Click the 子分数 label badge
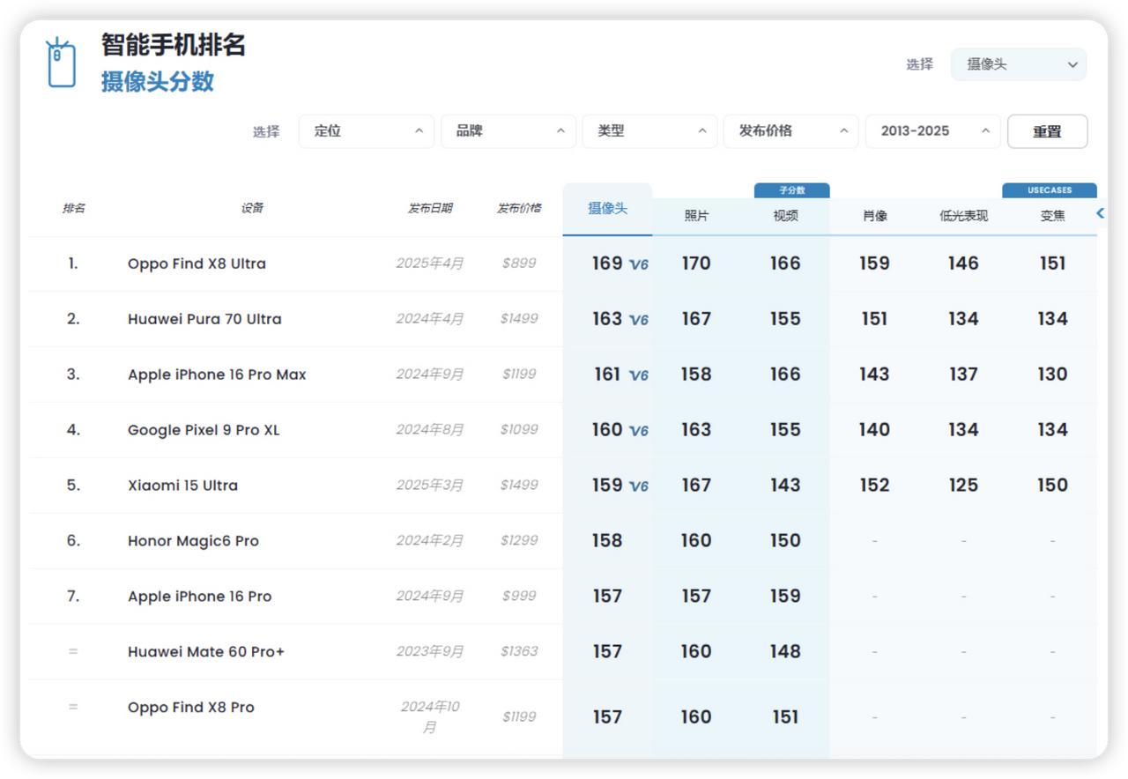1128x779 pixels. coord(792,190)
